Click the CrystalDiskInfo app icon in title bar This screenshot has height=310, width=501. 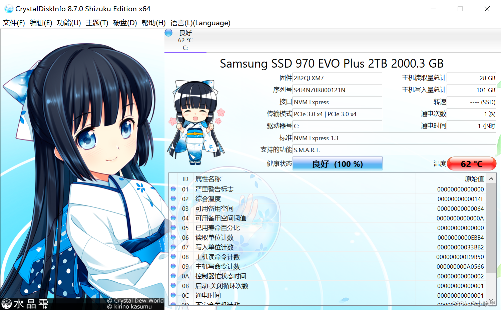(x=9, y=9)
